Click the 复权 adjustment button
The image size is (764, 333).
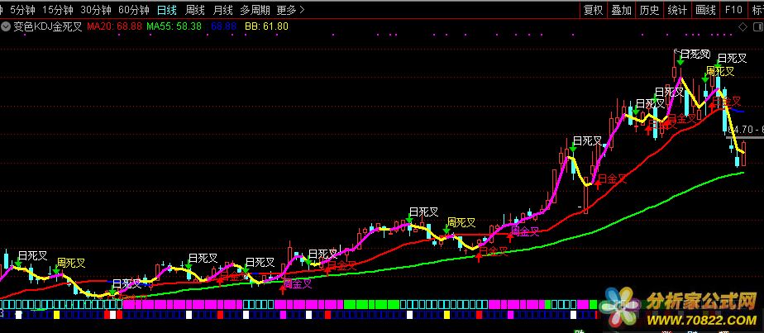(x=593, y=10)
